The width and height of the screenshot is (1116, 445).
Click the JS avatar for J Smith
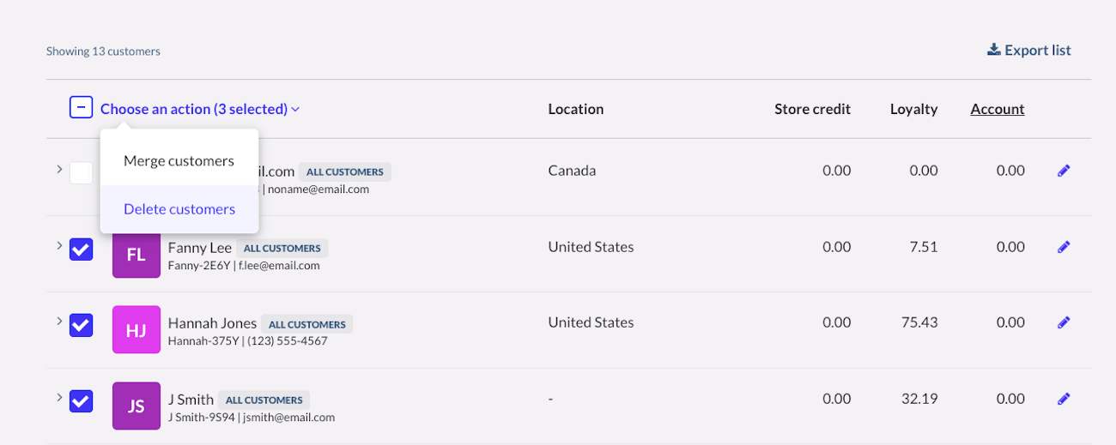click(136, 406)
